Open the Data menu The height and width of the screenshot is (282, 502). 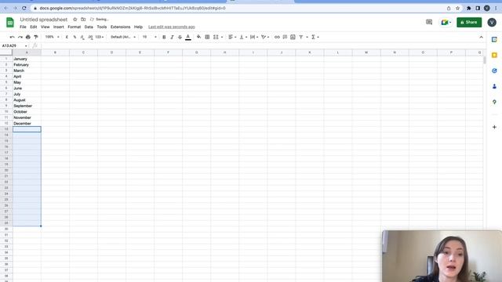pos(89,27)
